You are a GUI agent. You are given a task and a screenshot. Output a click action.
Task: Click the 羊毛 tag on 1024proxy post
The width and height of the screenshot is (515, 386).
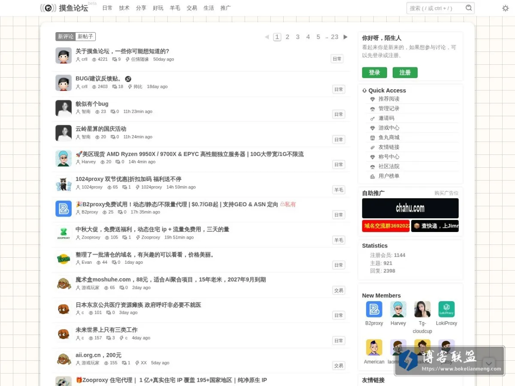pos(339,190)
